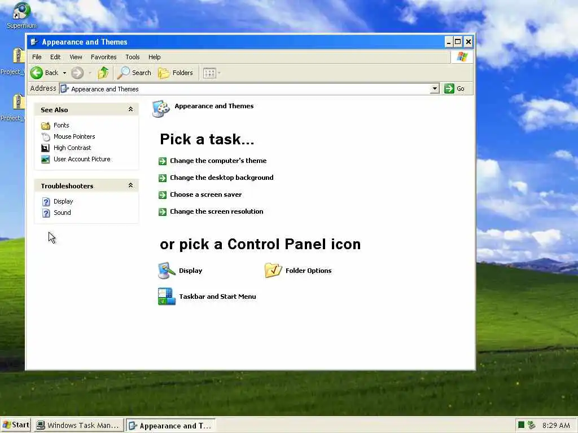This screenshot has height=433, width=578.
Task: Open the View menu
Action: (x=76, y=57)
